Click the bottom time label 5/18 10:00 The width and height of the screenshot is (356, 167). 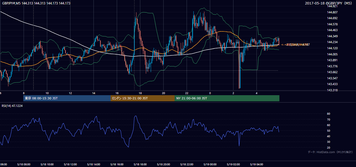(x=47, y=164)
